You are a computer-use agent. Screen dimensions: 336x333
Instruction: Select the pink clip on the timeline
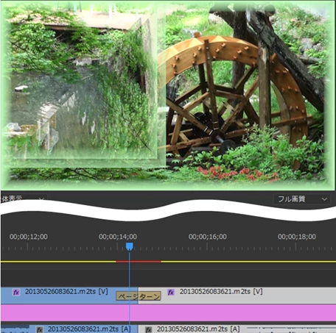168,312
